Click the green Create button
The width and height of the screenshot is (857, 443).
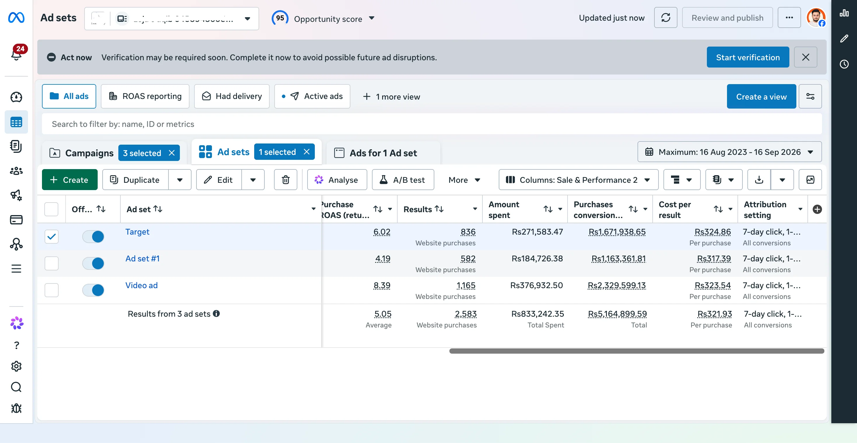(70, 180)
